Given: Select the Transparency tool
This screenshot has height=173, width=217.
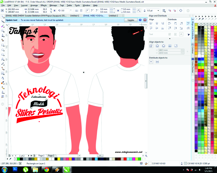Looking at the screenshot, I should pos(3,78).
